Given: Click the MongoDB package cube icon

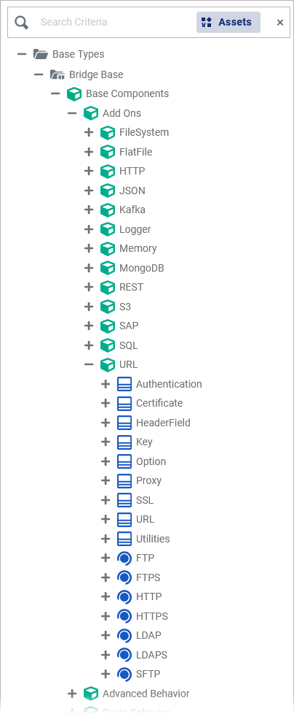Looking at the screenshot, I should (x=108, y=268).
